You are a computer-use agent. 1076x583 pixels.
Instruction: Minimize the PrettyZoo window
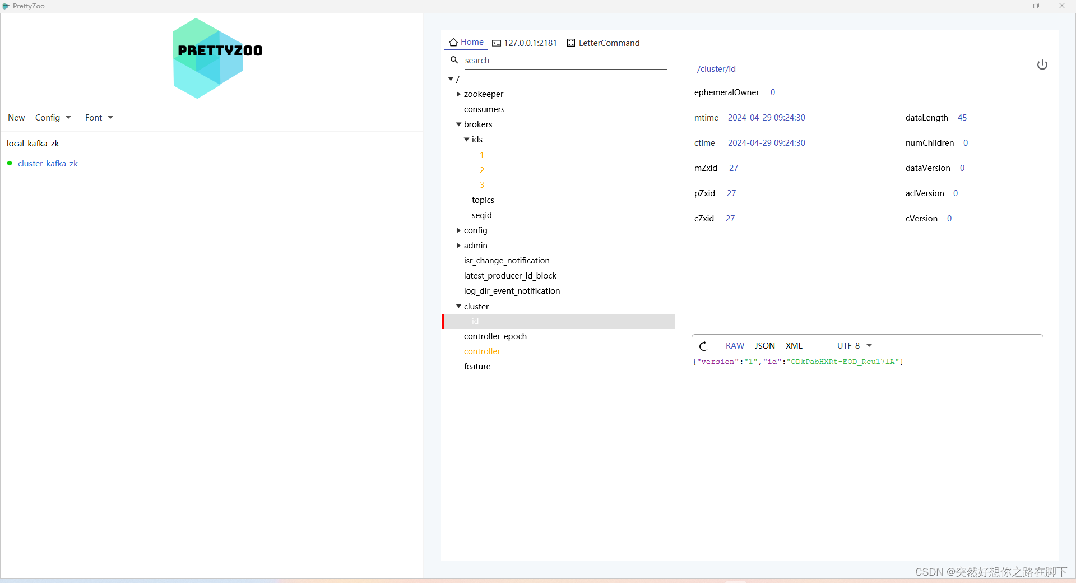[x=1010, y=6]
